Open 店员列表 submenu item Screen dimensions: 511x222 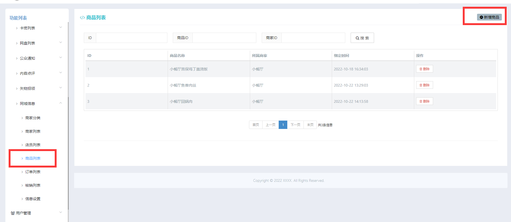tap(33, 145)
